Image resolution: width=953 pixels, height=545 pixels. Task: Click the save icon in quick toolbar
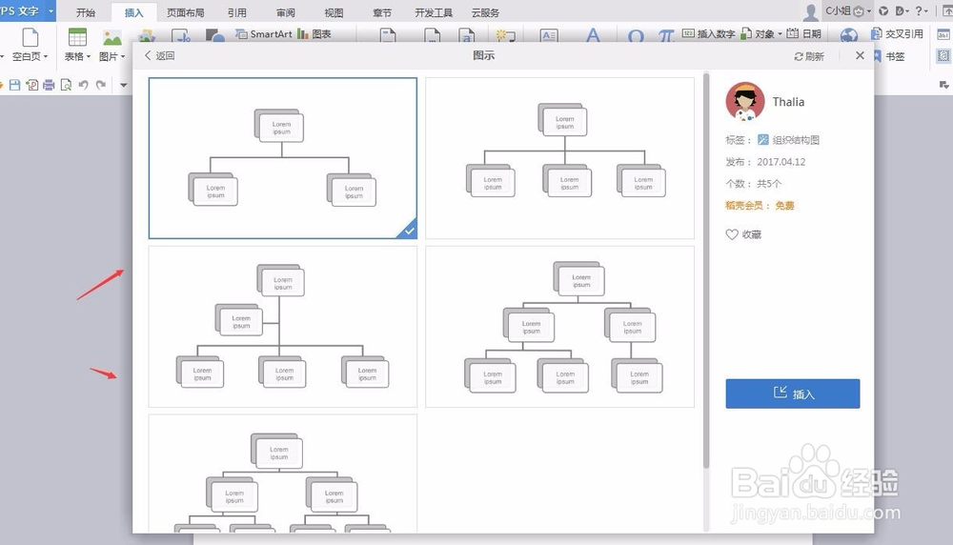tap(14, 85)
